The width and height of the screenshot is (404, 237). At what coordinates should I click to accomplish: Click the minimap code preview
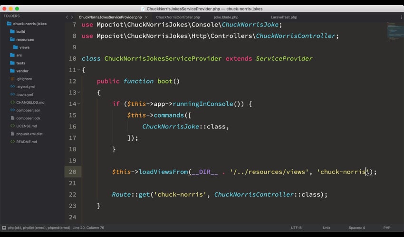point(395,31)
